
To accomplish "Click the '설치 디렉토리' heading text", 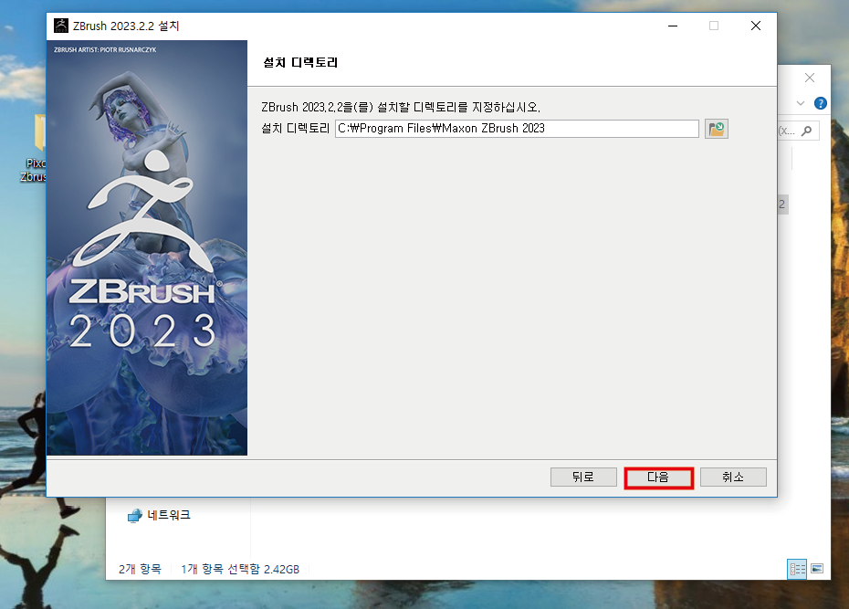I will tap(300, 63).
